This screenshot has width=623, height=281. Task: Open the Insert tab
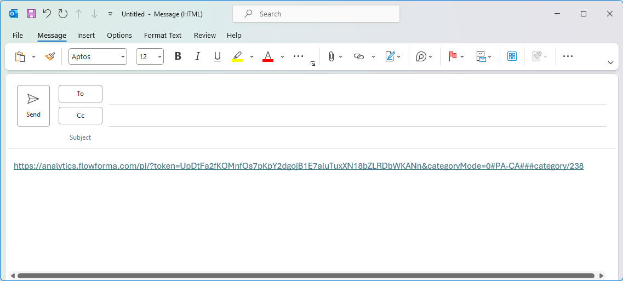(x=86, y=36)
